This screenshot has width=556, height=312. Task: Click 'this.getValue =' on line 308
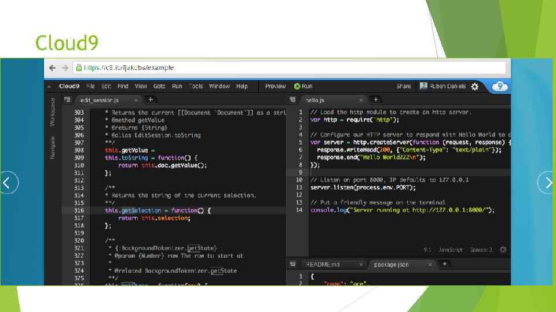(x=130, y=150)
